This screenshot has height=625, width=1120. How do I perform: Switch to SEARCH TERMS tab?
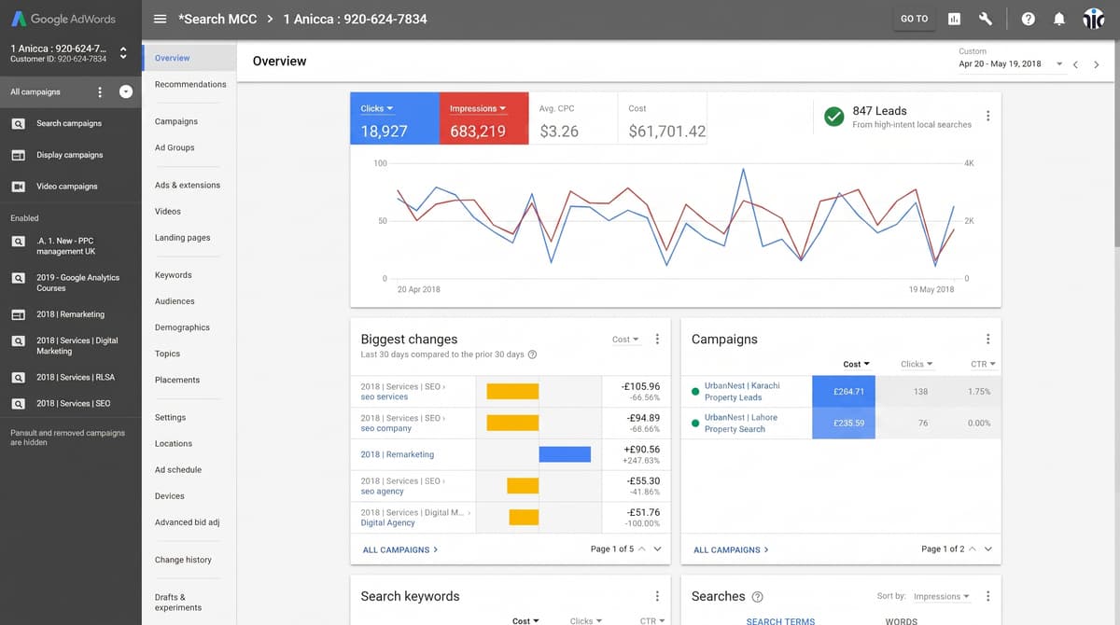coord(780,620)
